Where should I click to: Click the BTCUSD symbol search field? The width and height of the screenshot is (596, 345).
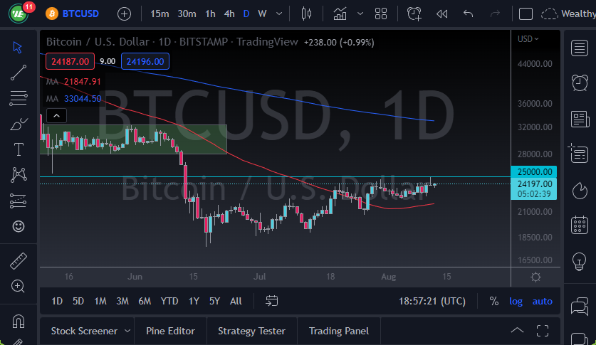78,14
